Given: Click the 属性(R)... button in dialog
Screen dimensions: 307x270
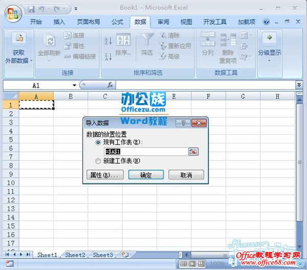Looking at the screenshot, I should pyautogui.click(x=105, y=175).
